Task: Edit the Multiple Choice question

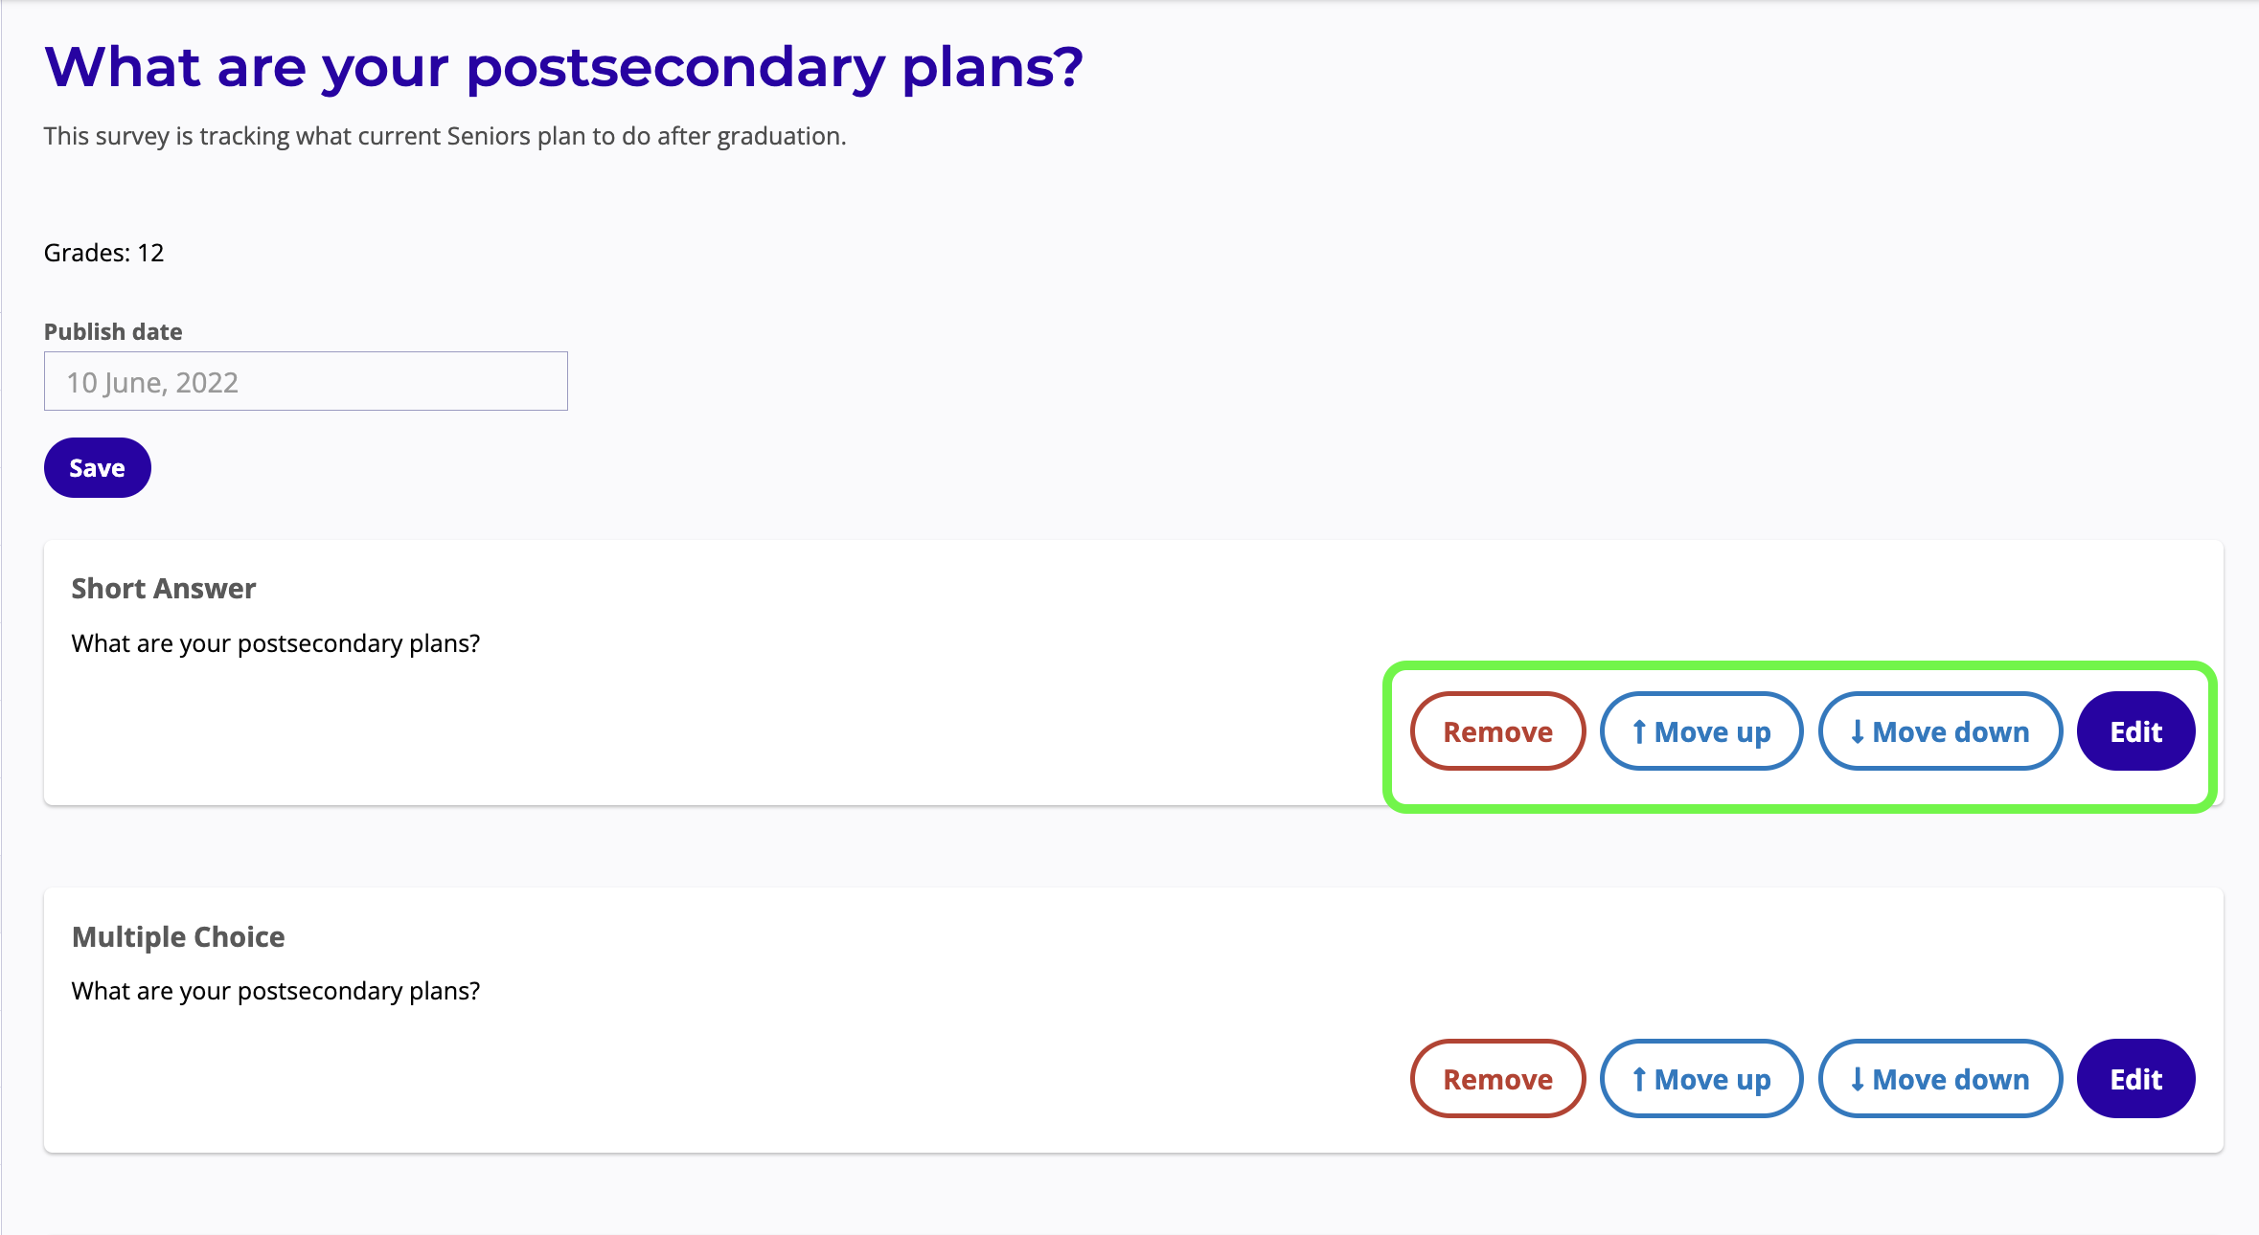Action: [2135, 1080]
